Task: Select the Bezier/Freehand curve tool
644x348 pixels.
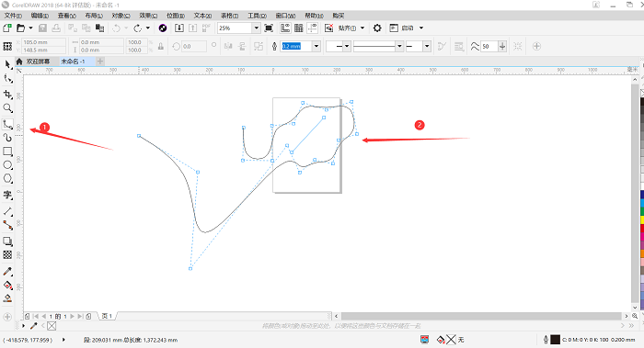Action: pyautogui.click(x=7, y=124)
